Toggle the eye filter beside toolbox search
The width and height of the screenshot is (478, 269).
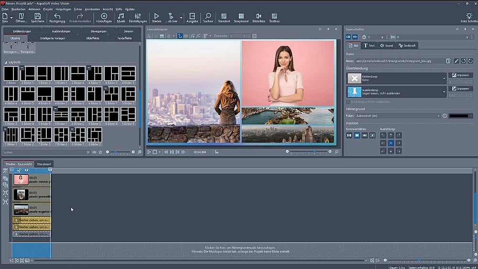(94, 152)
